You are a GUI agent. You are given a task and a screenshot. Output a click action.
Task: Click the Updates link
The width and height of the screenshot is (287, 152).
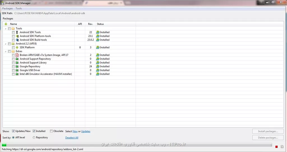point(86,131)
